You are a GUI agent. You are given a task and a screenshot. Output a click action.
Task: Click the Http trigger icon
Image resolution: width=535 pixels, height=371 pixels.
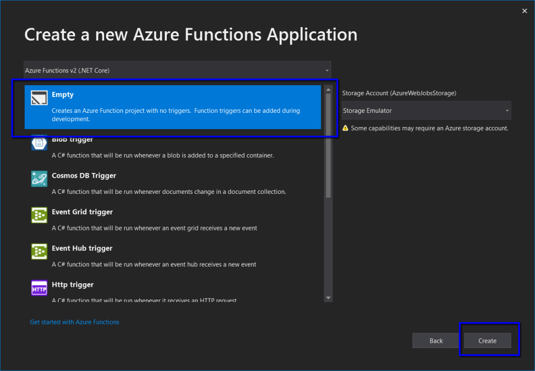click(39, 287)
